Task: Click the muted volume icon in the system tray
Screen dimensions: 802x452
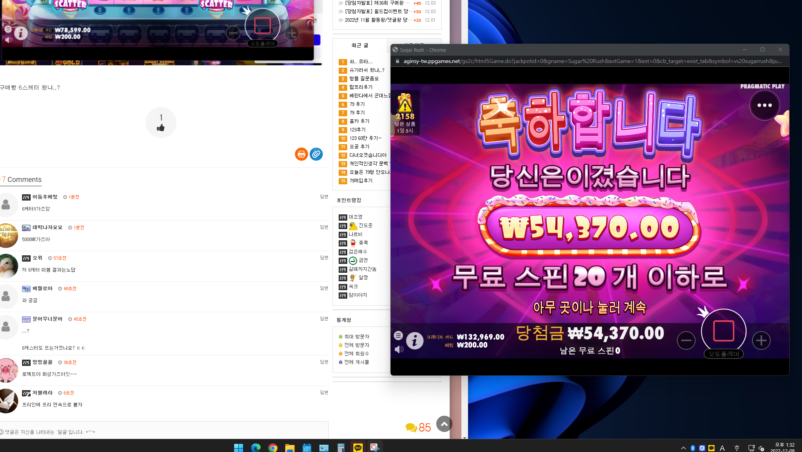Action: click(761, 448)
